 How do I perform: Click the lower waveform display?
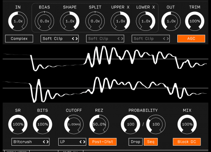click(105, 88)
